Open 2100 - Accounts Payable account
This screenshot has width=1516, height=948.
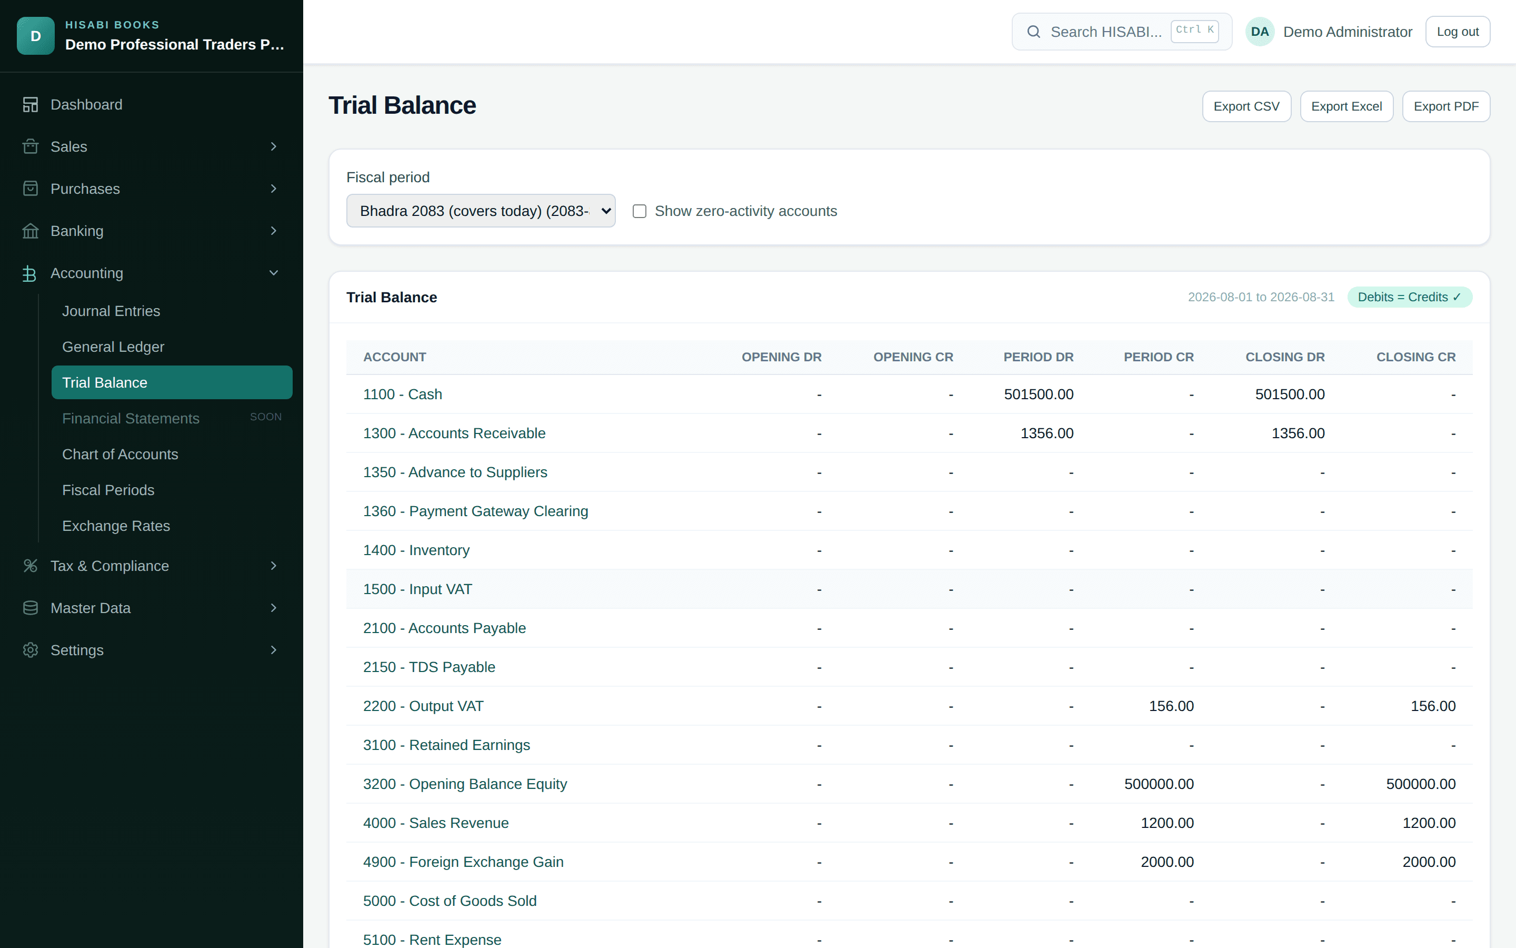(445, 628)
